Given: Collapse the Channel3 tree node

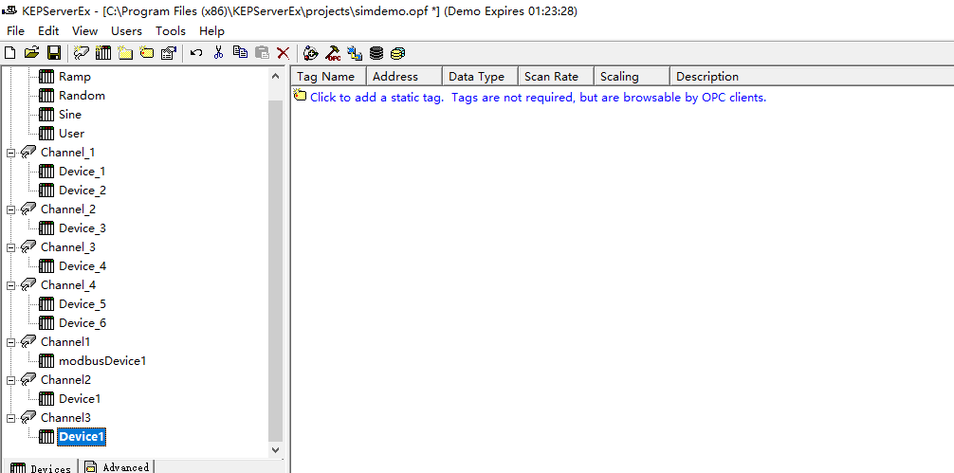Looking at the screenshot, I should click(10, 418).
